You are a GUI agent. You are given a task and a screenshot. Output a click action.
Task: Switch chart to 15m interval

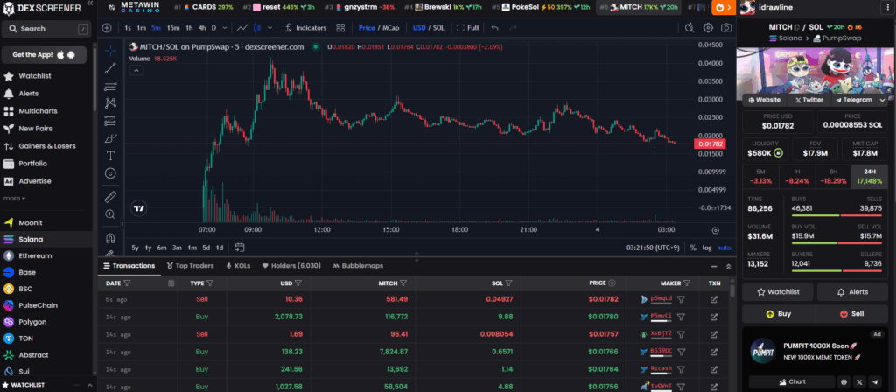pyautogui.click(x=173, y=27)
